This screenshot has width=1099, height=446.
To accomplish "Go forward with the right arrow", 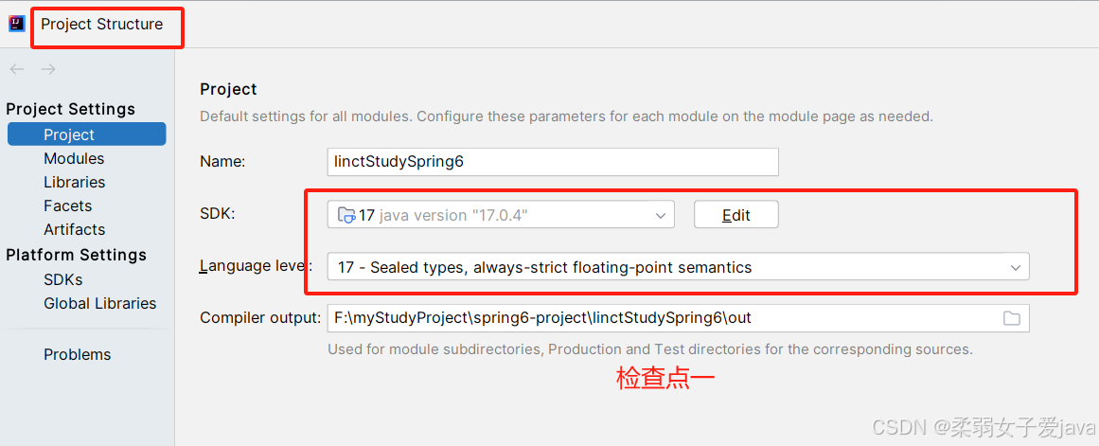I will click(x=47, y=69).
